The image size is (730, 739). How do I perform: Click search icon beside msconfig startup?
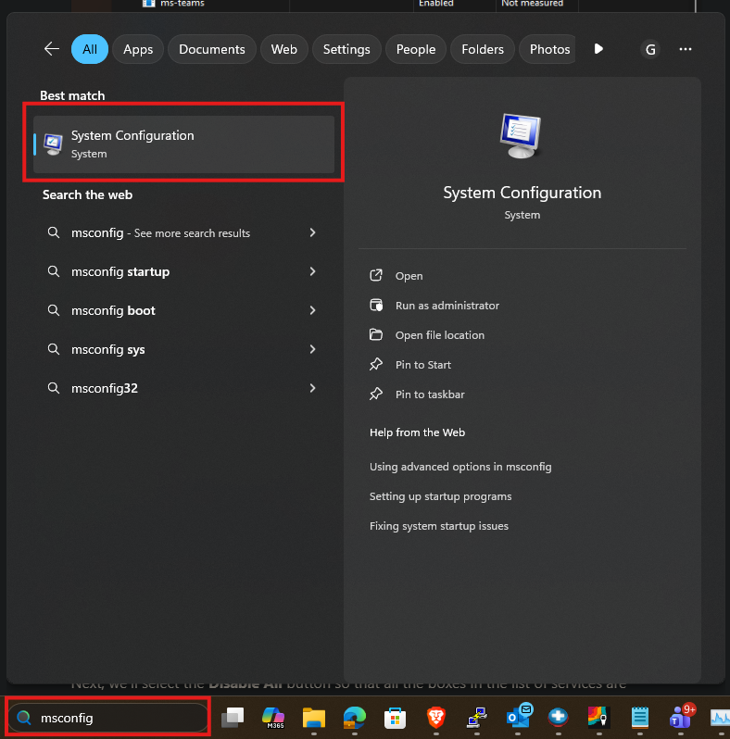(54, 271)
